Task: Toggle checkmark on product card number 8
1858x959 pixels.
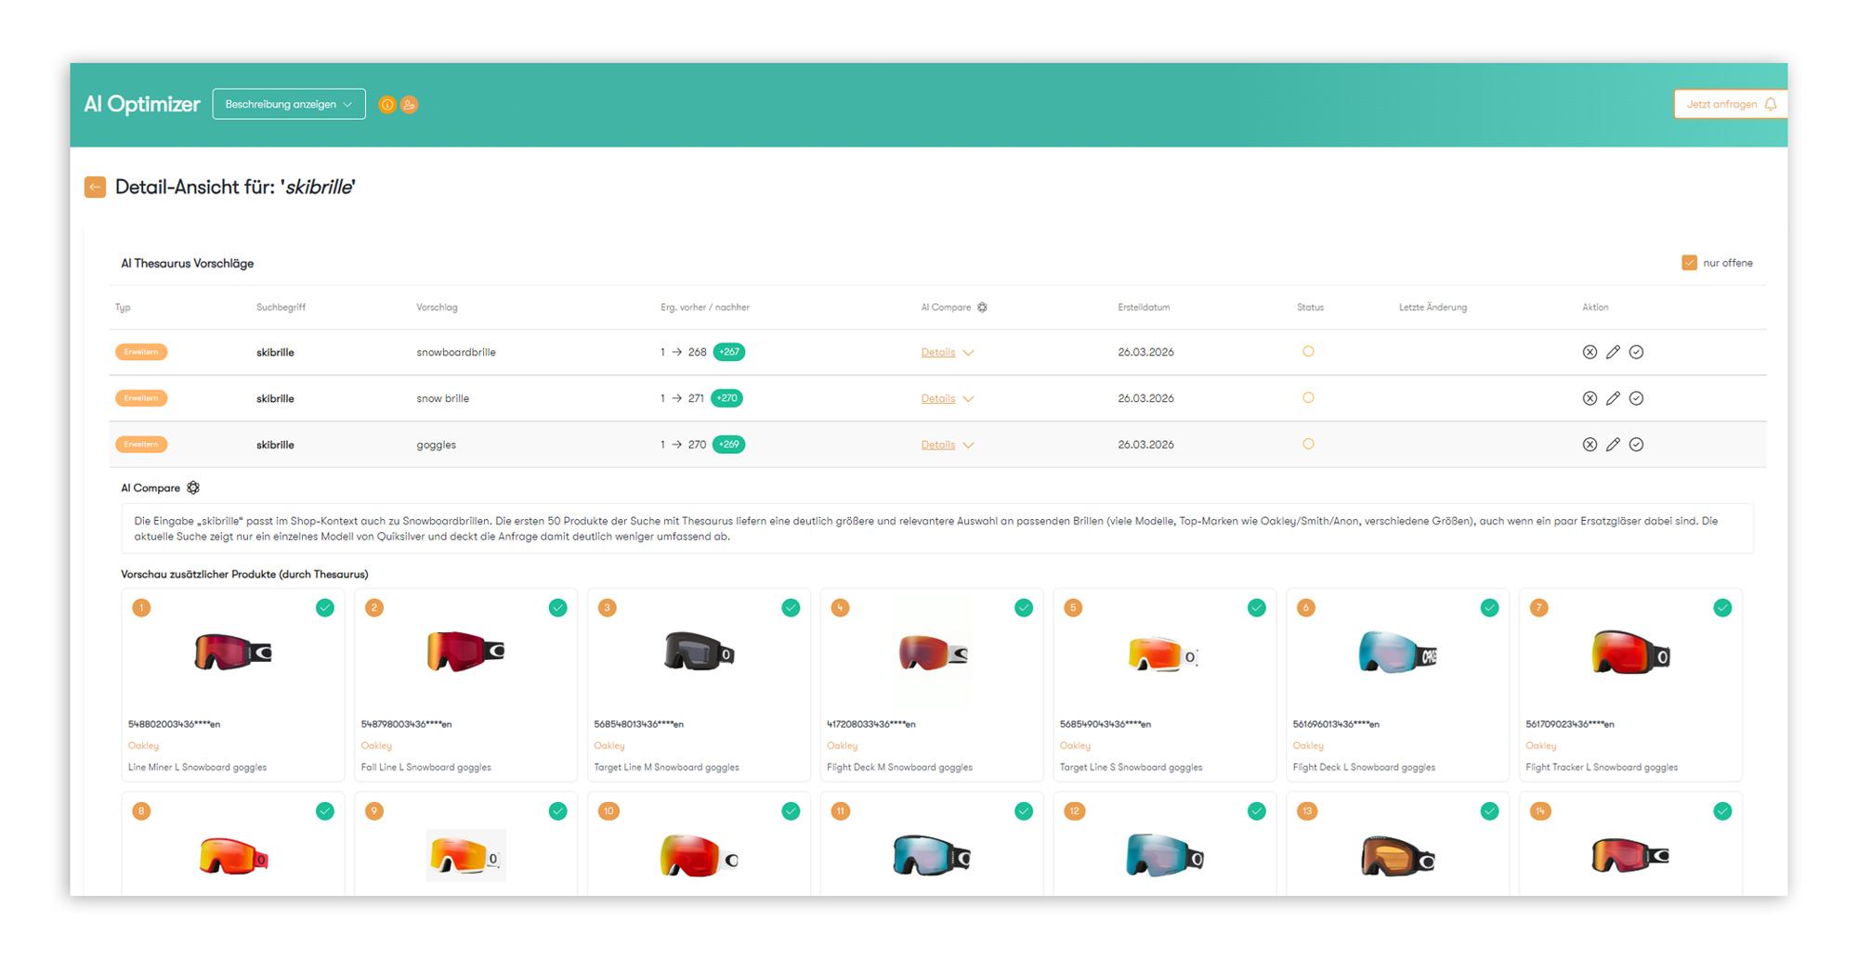Action: (325, 811)
